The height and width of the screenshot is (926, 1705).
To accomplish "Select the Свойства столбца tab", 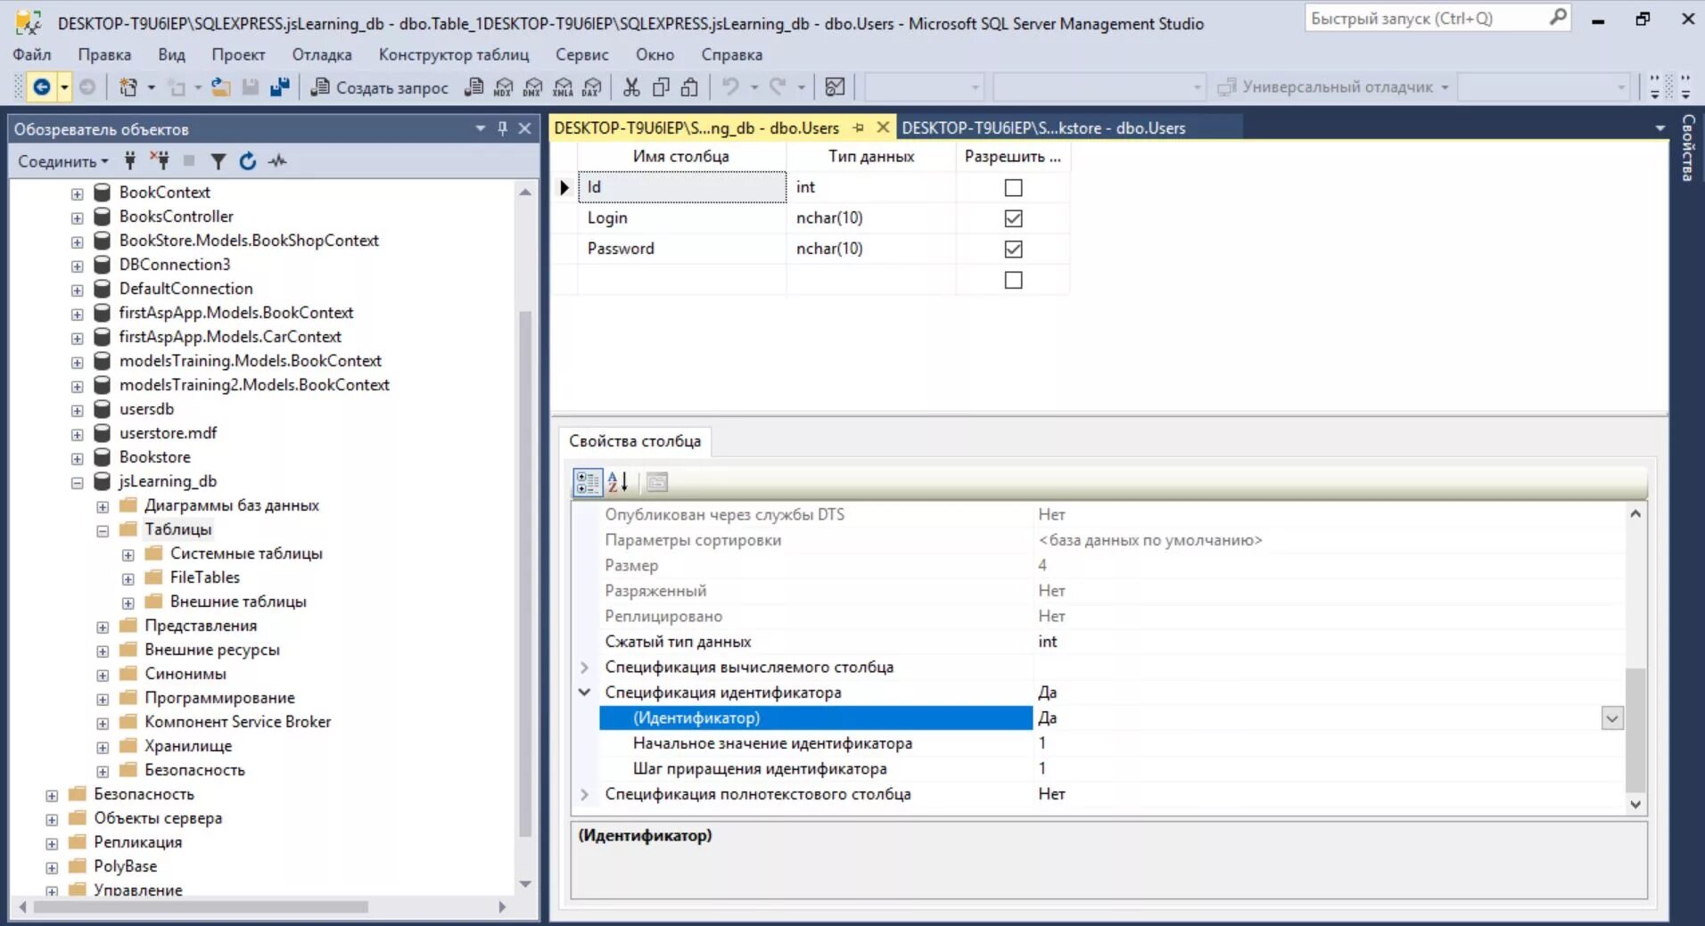I will point(635,441).
